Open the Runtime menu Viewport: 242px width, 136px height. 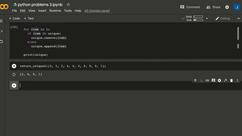pyautogui.click(x=55, y=11)
